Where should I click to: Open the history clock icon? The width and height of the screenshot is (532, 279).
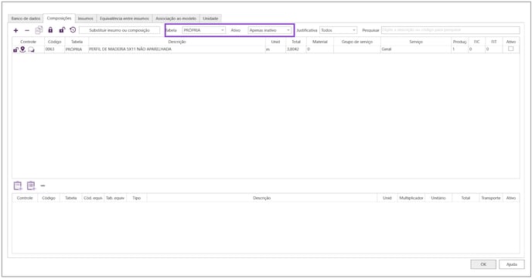pos(73,30)
